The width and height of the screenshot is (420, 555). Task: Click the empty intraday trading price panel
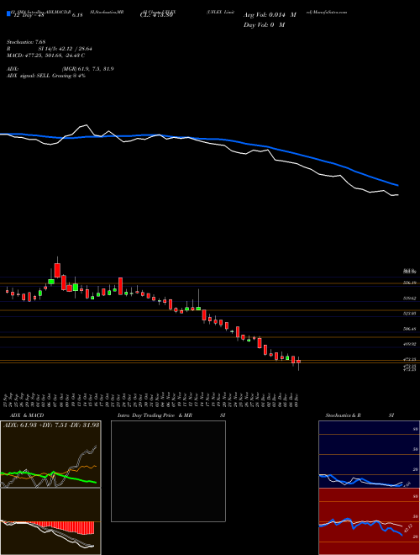[168, 471]
